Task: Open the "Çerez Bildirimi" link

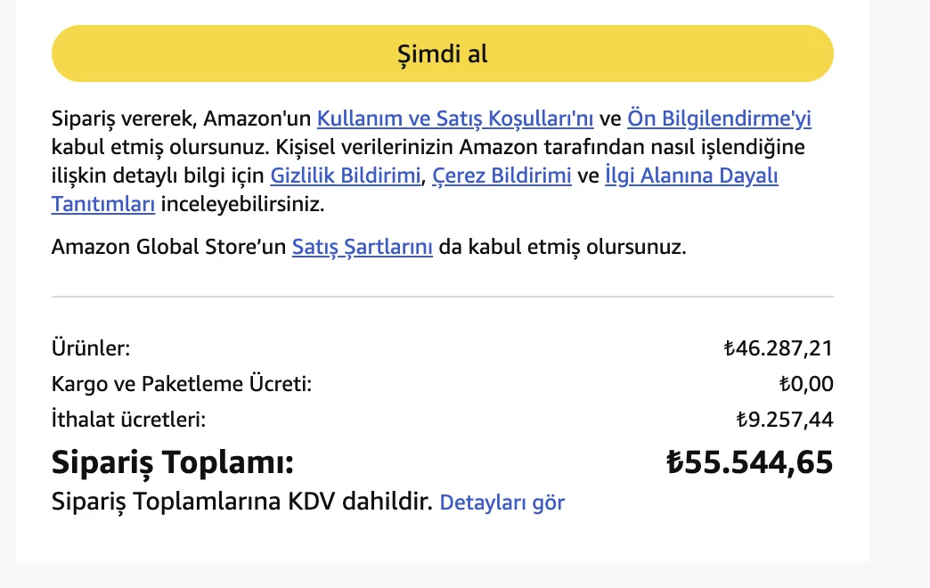Action: pyautogui.click(x=502, y=176)
